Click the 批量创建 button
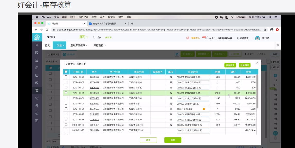This screenshot has width=295, height=148. pyautogui.click(x=245, y=65)
